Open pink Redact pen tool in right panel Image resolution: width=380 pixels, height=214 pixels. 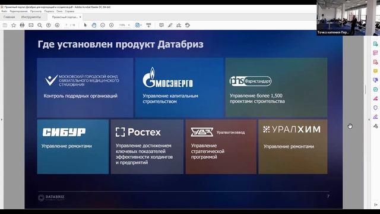point(375,99)
